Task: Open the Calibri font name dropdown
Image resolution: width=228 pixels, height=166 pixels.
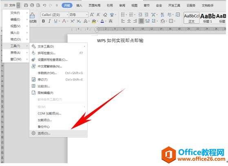Action: 55,15
